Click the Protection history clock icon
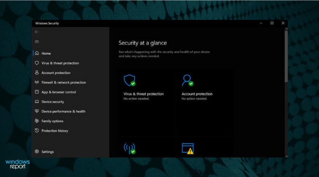The height and width of the screenshot is (177, 319). click(x=37, y=131)
